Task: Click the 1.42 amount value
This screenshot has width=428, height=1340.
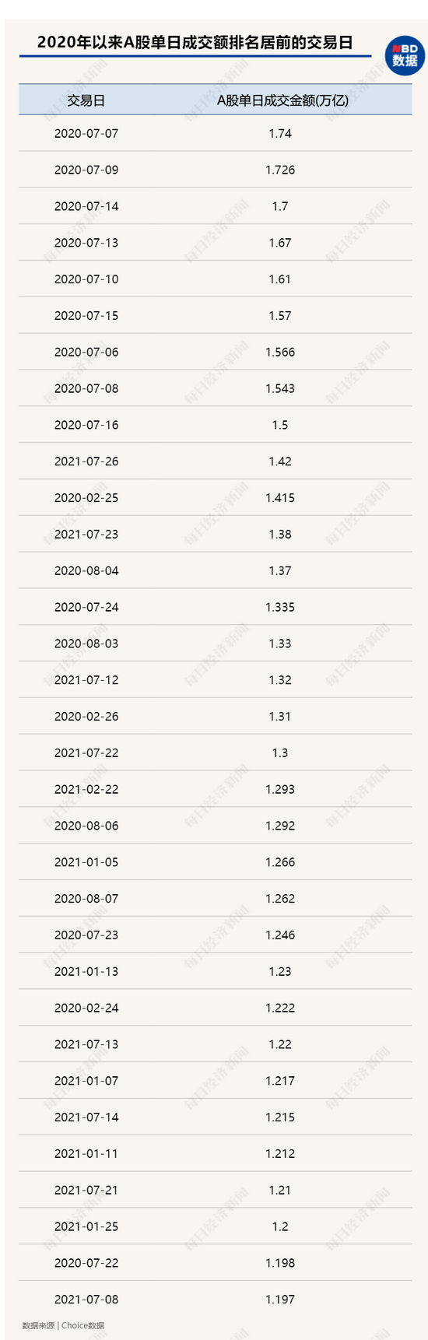Action: click(x=280, y=461)
